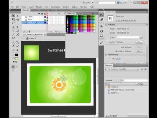Select the Eyedropper tool
The width and height of the screenshot is (157, 118).
[13, 46]
